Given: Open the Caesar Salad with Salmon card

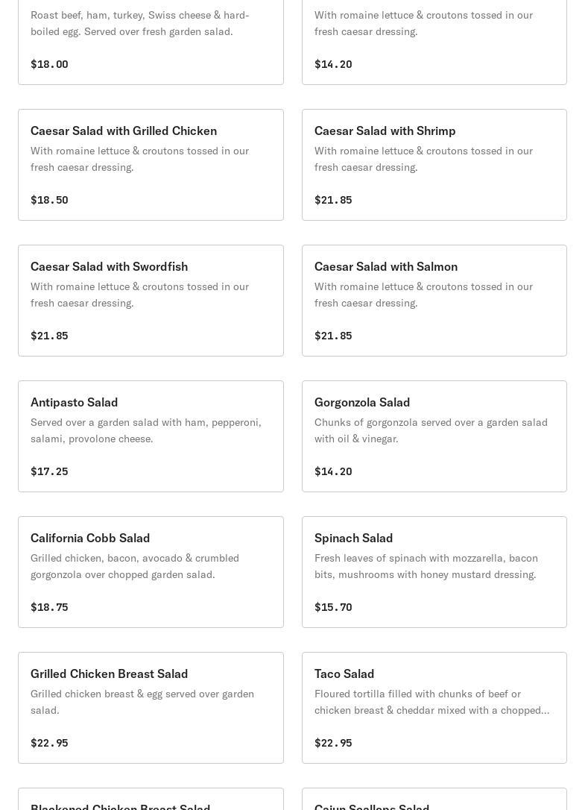Looking at the screenshot, I should (x=434, y=301).
